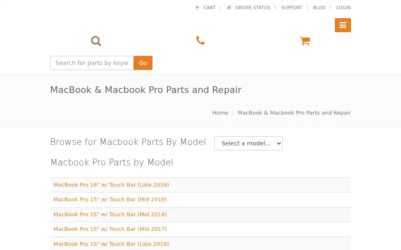The height and width of the screenshot is (250, 401).
Task: Click the brown magnifying glass search icon
Action: [x=96, y=41]
